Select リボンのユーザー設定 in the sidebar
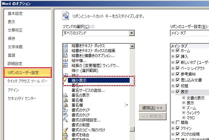Image resolution: width=209 pixels, height=140 pixels. [x=28, y=73]
